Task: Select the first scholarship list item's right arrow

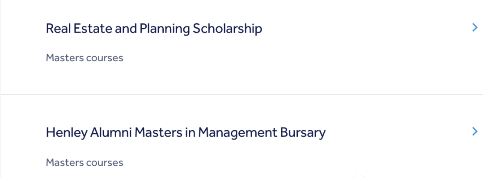Action: click(475, 28)
